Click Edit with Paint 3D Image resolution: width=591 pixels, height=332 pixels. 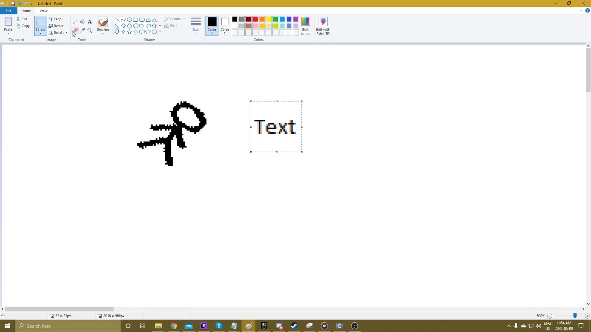(x=323, y=26)
